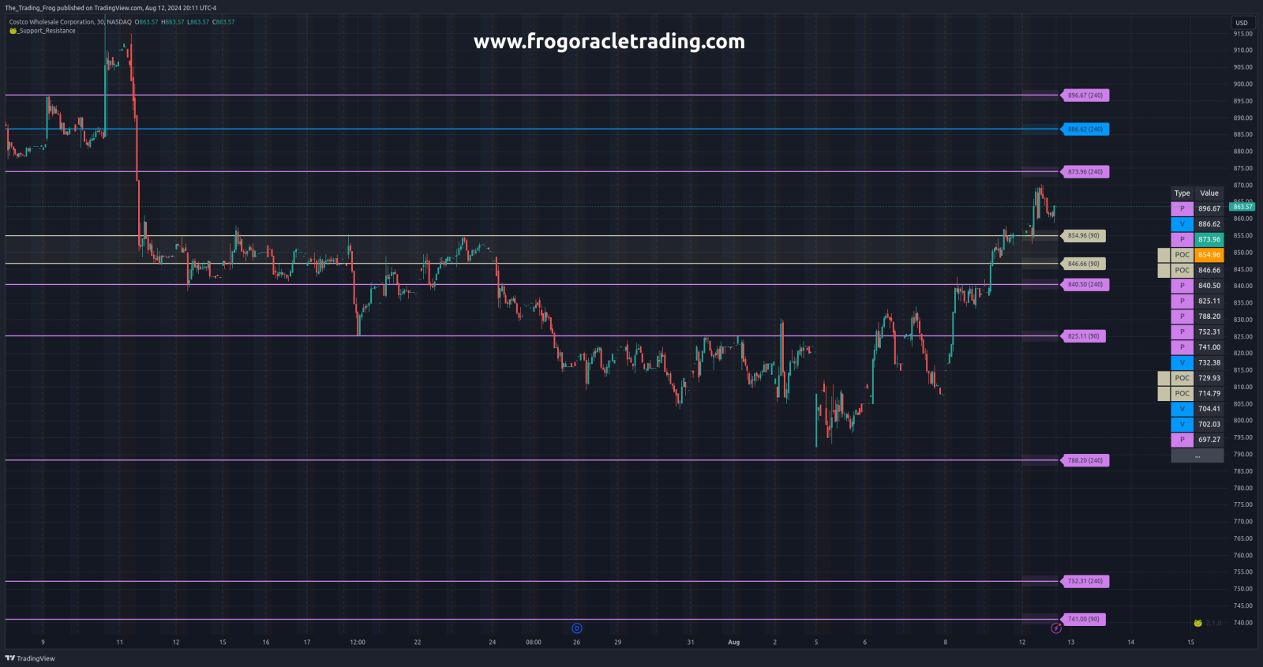This screenshot has height=667, width=1263.
Task: Open the USD currency selector
Action: tap(1242, 23)
